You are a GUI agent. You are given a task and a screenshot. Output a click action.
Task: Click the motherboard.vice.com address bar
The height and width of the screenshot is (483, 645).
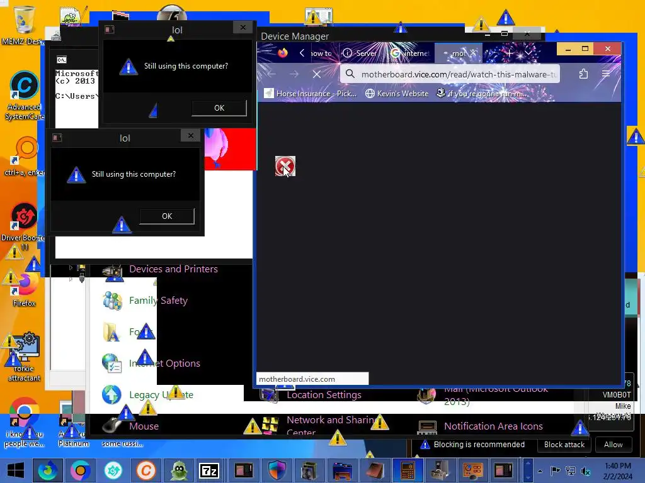(450, 74)
